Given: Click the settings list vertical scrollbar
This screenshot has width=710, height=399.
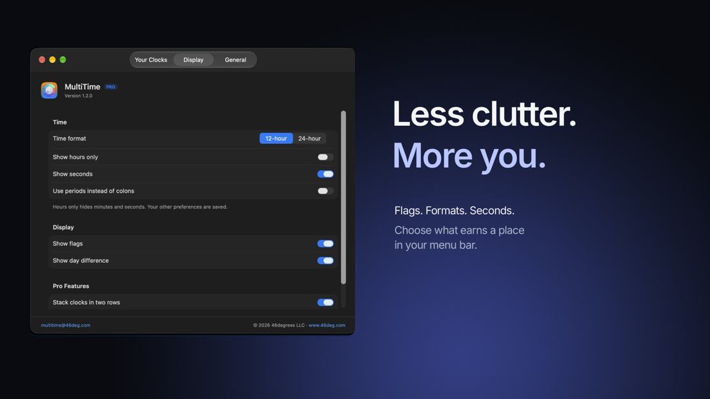Looking at the screenshot, I should [x=343, y=198].
